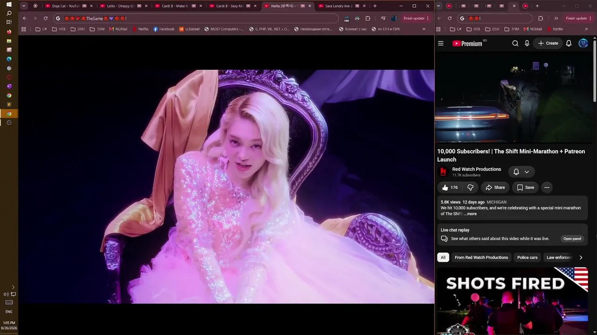Filter by Police cars chip
This screenshot has width=597, height=335.
click(x=528, y=257)
